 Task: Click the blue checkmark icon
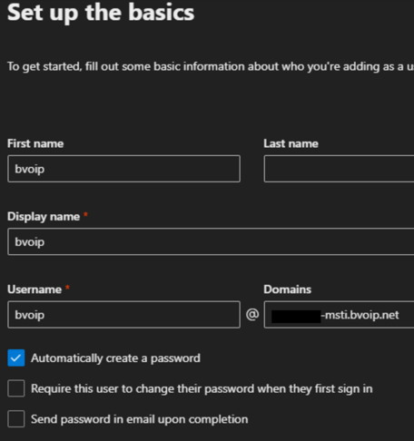(16, 358)
